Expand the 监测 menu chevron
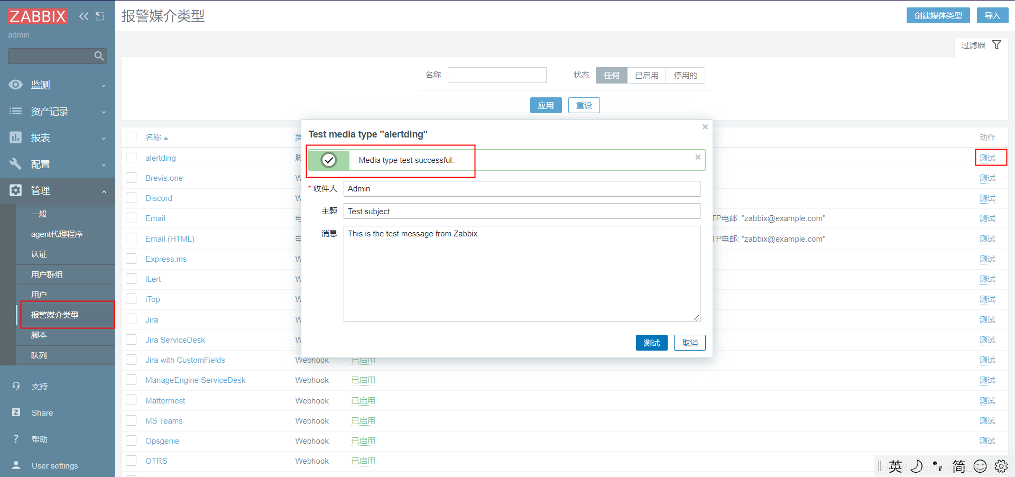1015x477 pixels. click(x=104, y=86)
